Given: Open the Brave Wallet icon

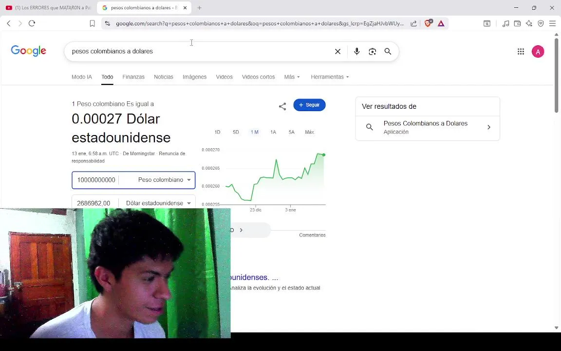Looking at the screenshot, I should [x=517, y=23].
